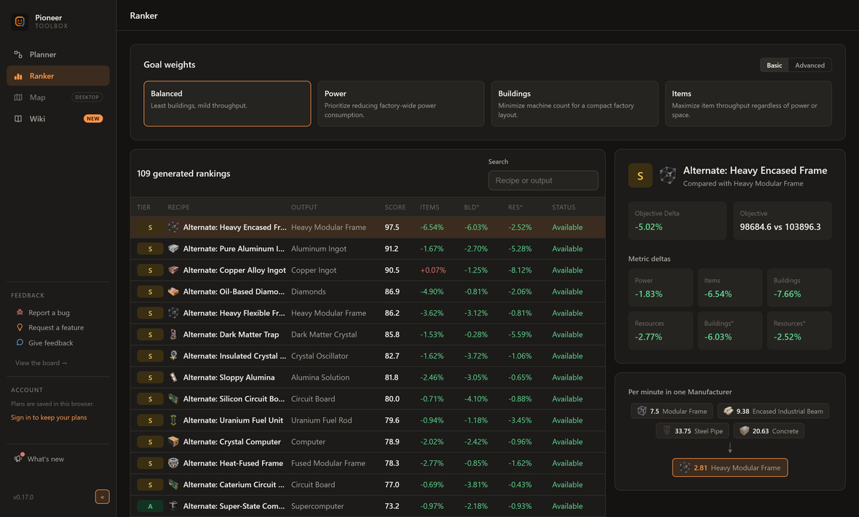The height and width of the screenshot is (517, 859).
Task: Click the Caterium Circuit Board recipe icon
Action: 173,484
